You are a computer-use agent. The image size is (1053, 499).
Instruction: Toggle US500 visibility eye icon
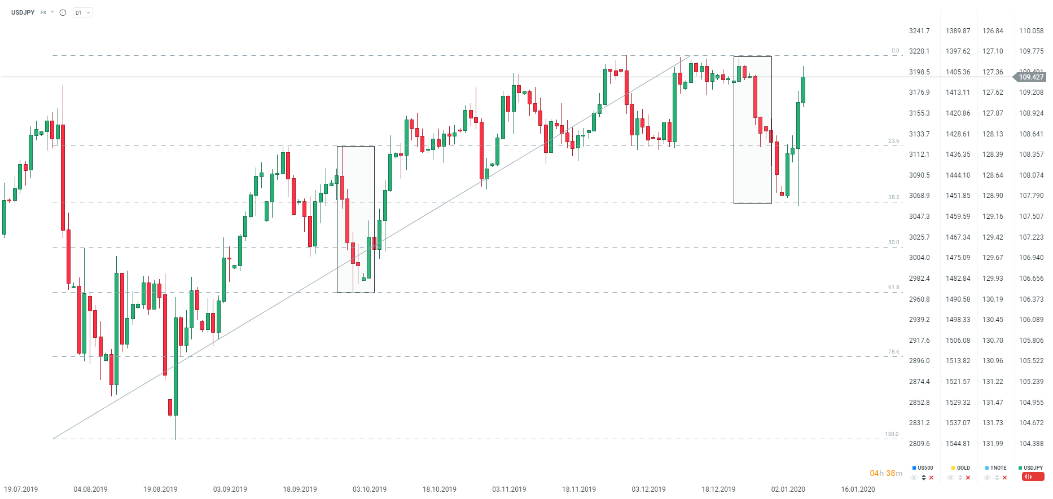914,478
